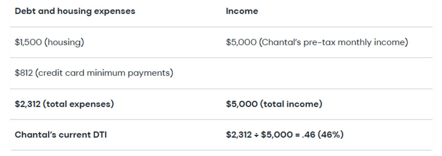
Task: Click the "Debt and housing expenses" column header
Action: coord(75,11)
